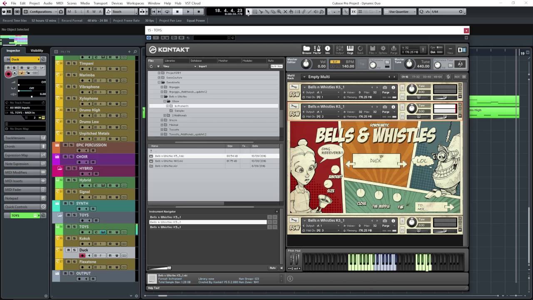Click the Import button in Kontakt browser

[x=203, y=66]
